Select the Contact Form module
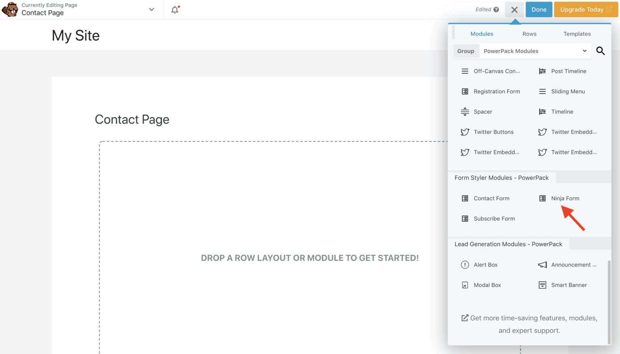The height and width of the screenshot is (354, 620). click(x=491, y=198)
